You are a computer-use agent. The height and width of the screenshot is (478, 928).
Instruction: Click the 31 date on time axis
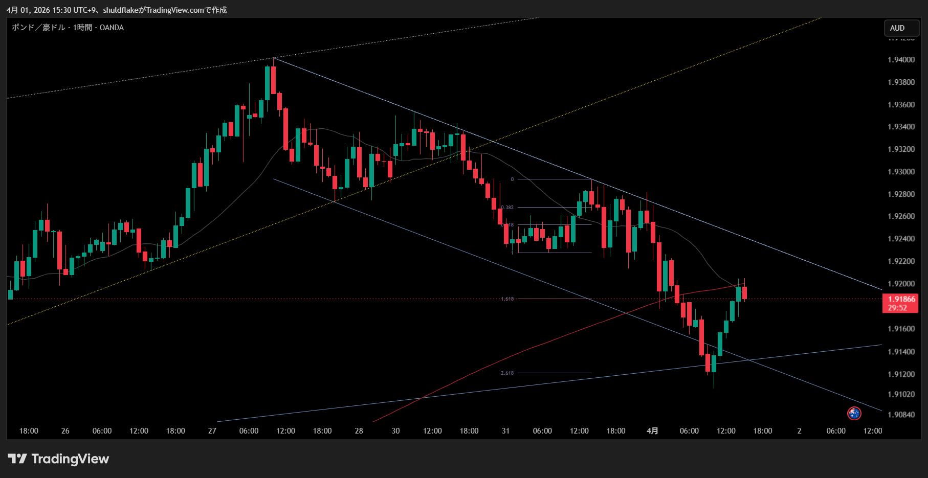[x=505, y=431]
